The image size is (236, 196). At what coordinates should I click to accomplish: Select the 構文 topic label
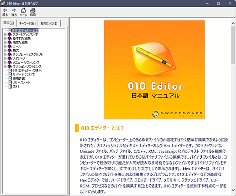[16, 51]
